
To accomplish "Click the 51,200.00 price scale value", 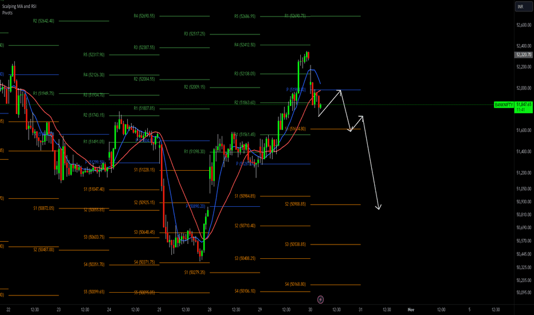I will pos(524,172).
